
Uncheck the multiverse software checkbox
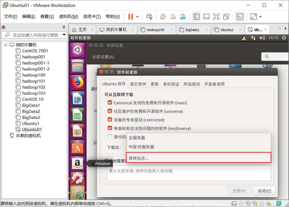point(110,128)
